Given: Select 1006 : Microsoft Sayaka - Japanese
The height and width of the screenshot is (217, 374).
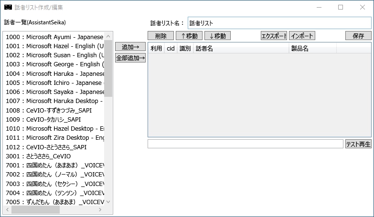Looking at the screenshot, I should [54, 92].
